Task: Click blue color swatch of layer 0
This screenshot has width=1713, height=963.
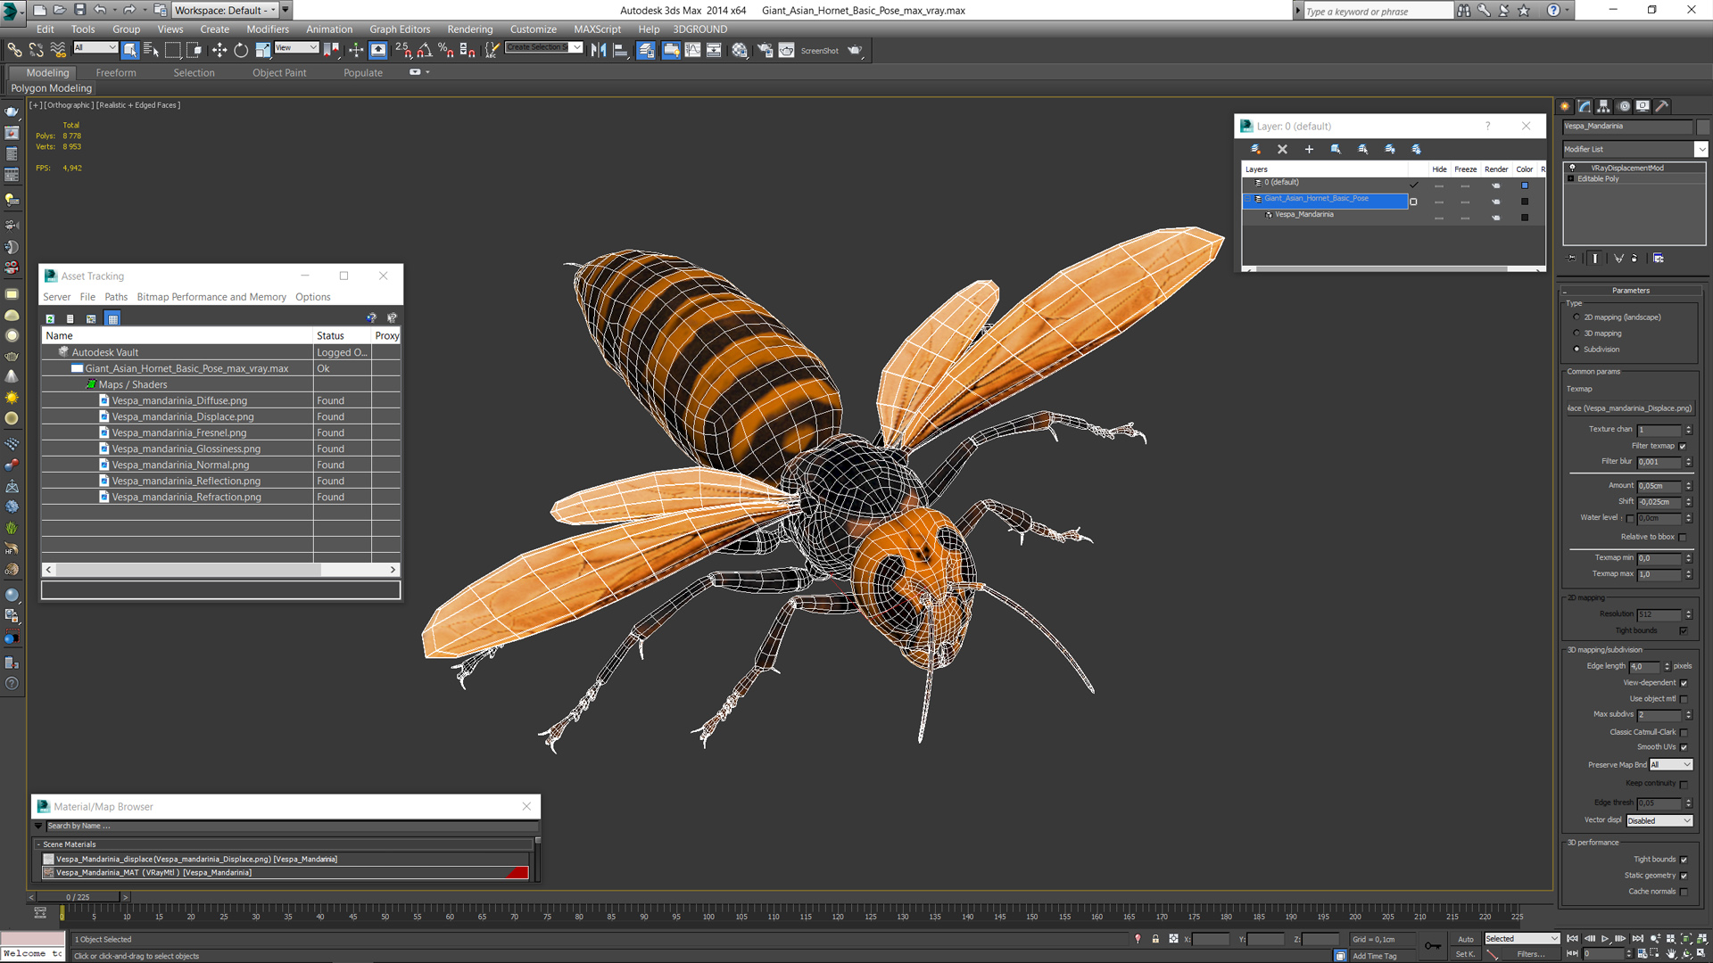Action: coord(1525,185)
